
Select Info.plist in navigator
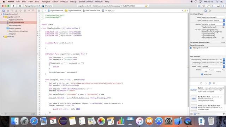click(x=12, y=34)
